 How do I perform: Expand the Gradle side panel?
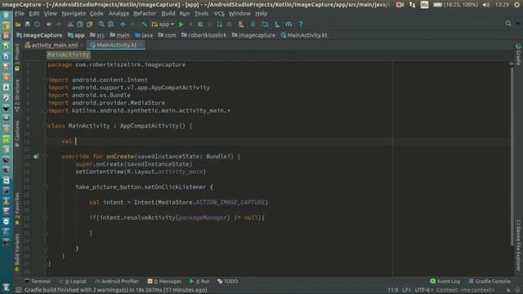click(518, 55)
